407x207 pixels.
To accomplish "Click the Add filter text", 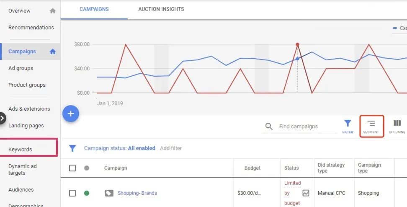I will [171, 148].
